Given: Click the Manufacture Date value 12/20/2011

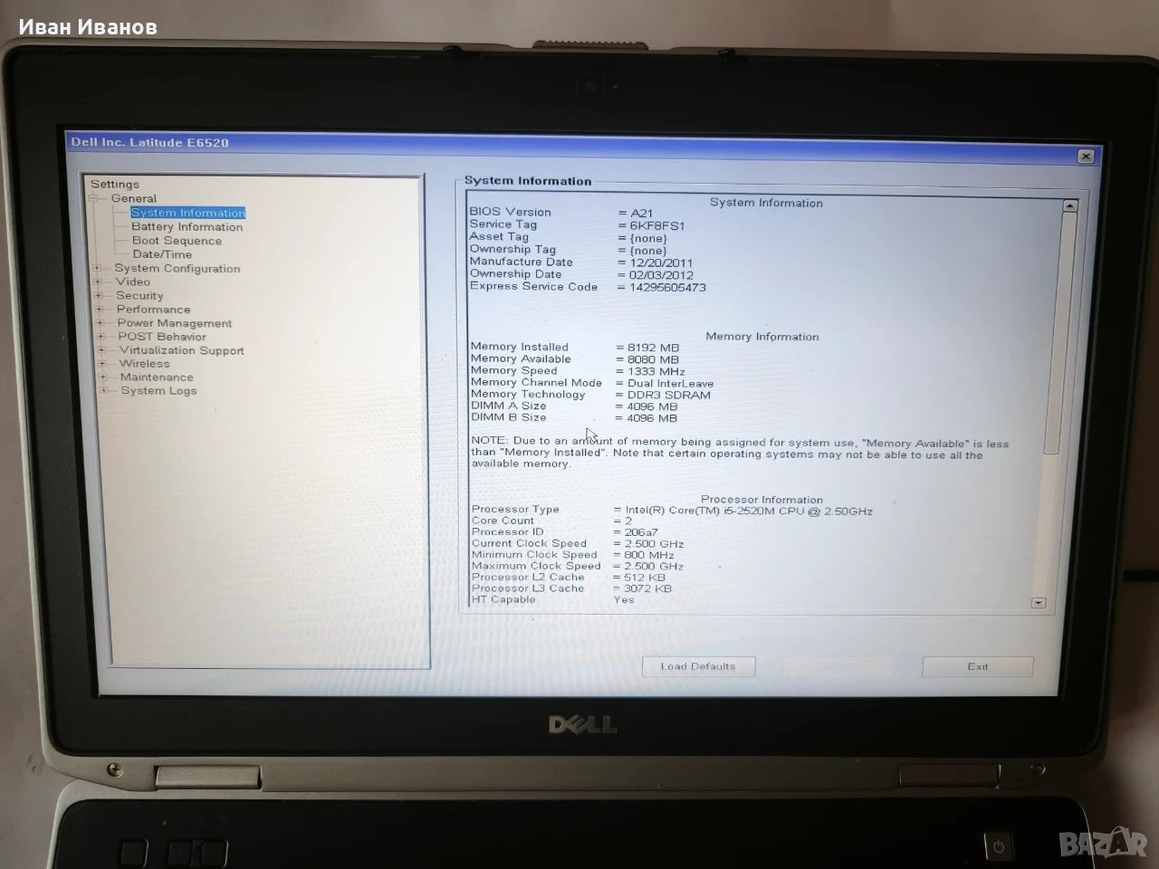Looking at the screenshot, I should pos(661,263).
